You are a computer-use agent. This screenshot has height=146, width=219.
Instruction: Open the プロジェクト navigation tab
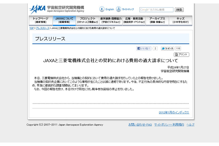pos(88,21)
